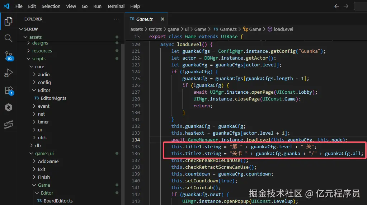Collapse the SCREW workspace root section

coord(31,29)
